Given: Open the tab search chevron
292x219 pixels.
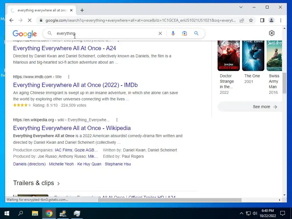Looking at the screenshot, I should (x=241, y=7).
